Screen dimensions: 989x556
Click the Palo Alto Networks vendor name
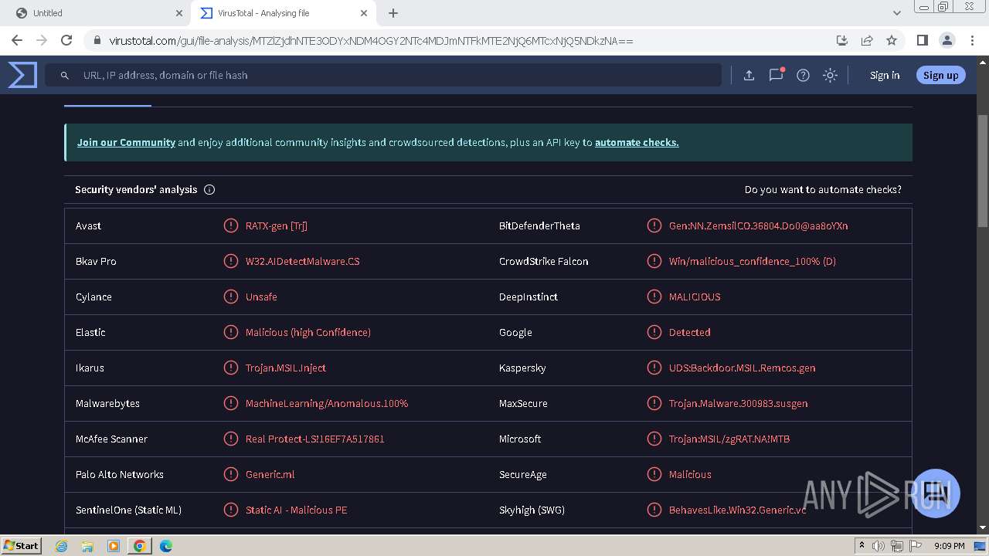pos(120,474)
